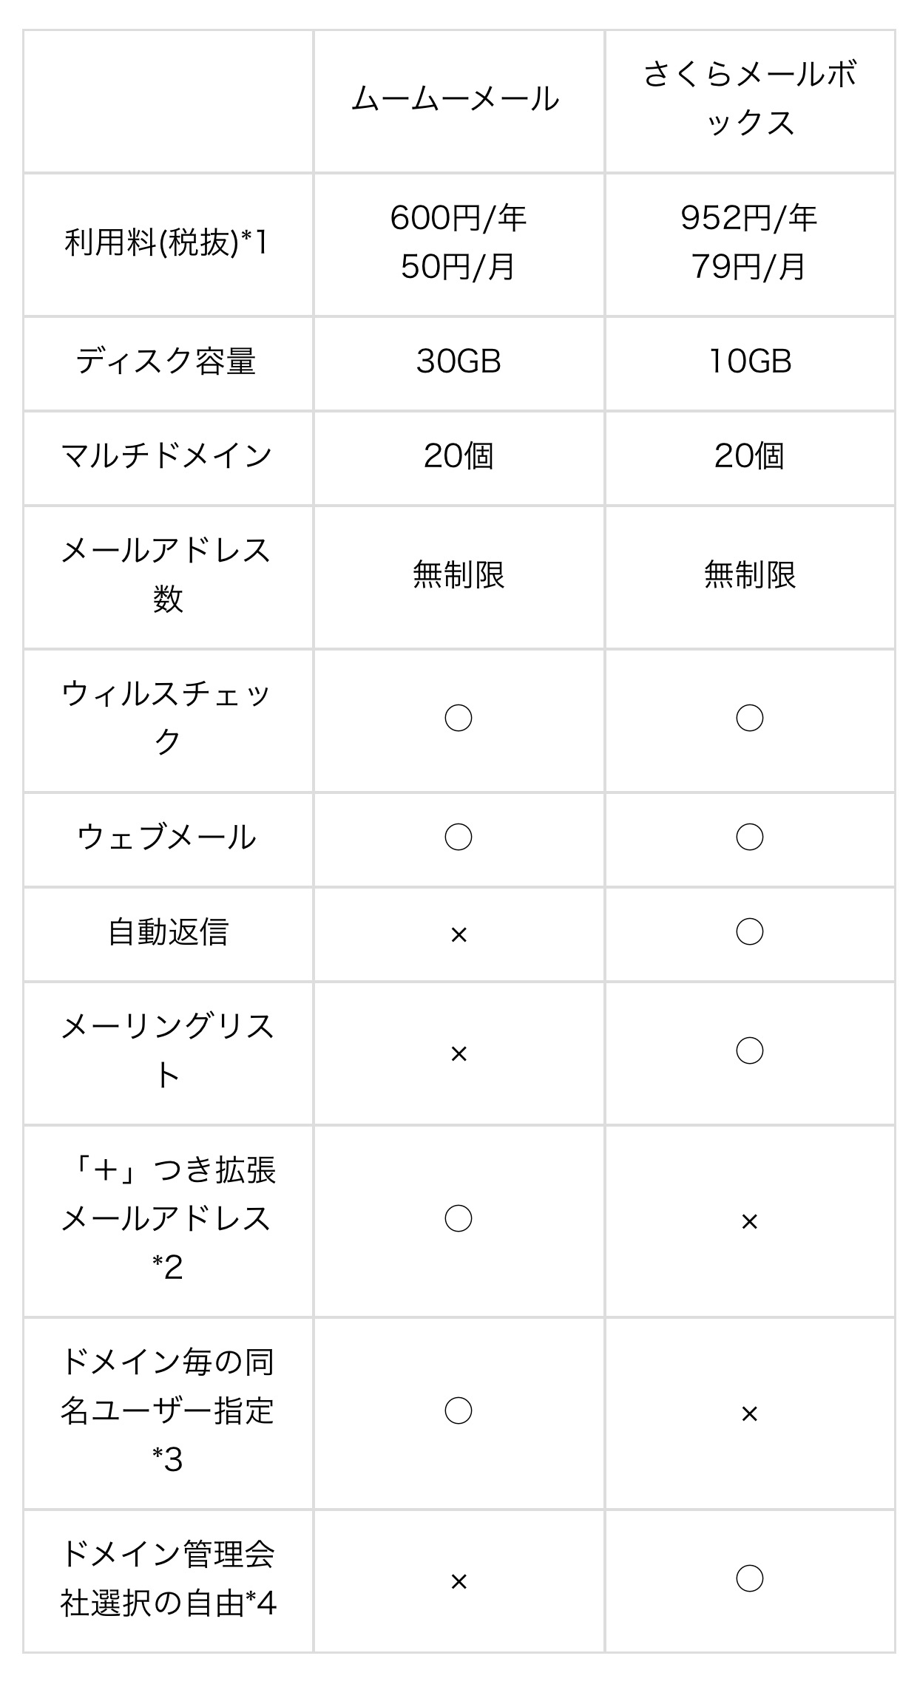
Task: Click ムームーメール's cross mark for メーリングリスト
Action: (459, 1053)
